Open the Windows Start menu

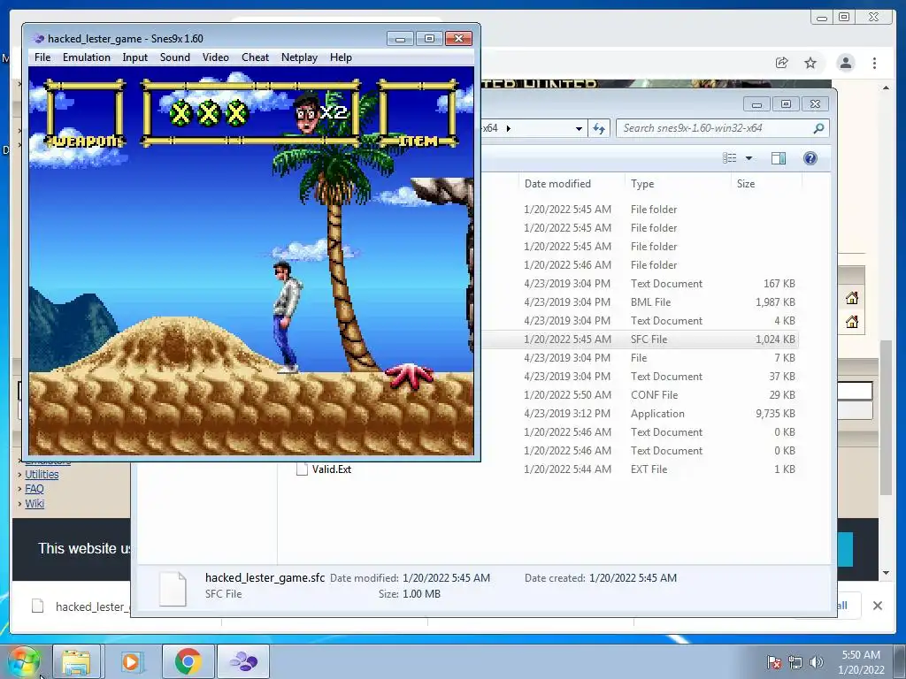24,661
